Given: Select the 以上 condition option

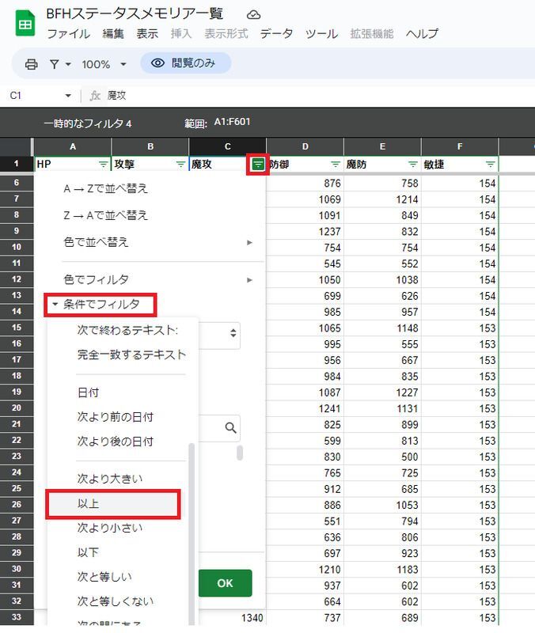Looking at the screenshot, I should (x=113, y=504).
